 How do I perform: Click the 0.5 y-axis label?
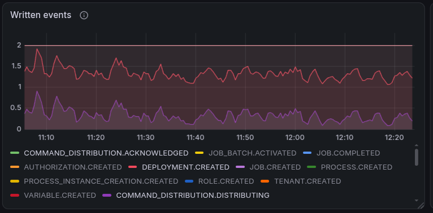[x=16, y=108]
